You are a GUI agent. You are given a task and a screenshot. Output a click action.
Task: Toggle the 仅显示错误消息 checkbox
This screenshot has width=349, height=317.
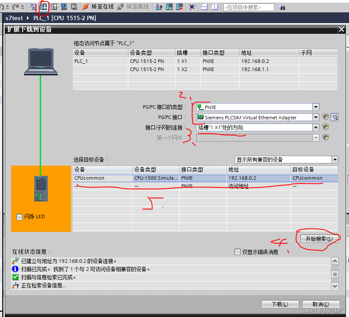pos(237,252)
